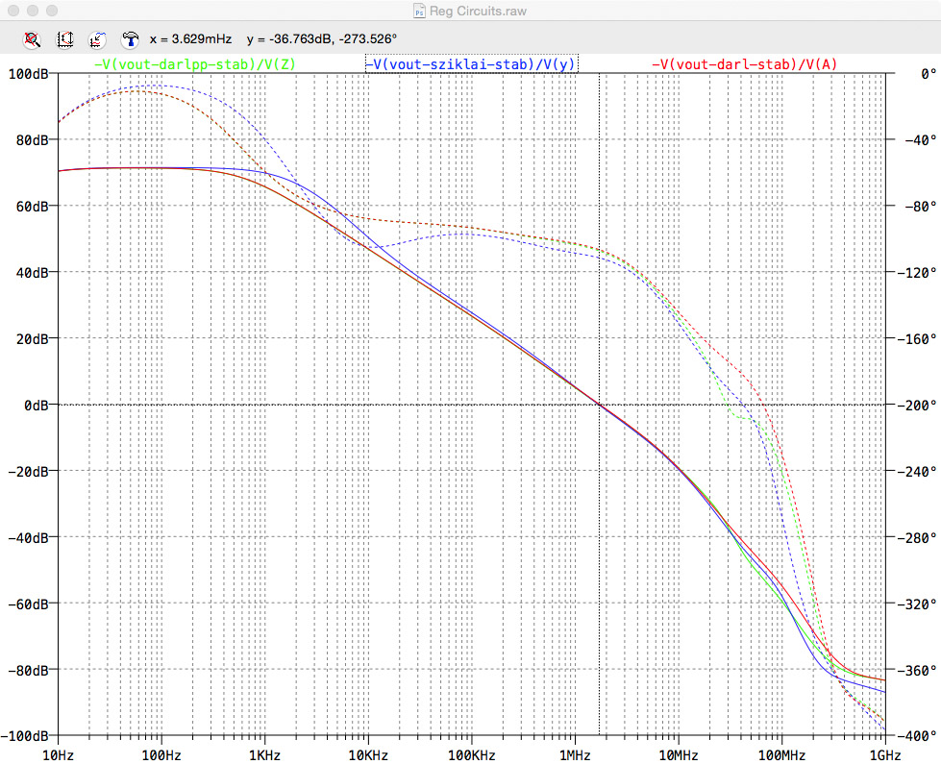Select the red vout-darl-stab trace label
Image resolution: width=941 pixels, height=764 pixels.
pyautogui.click(x=744, y=64)
